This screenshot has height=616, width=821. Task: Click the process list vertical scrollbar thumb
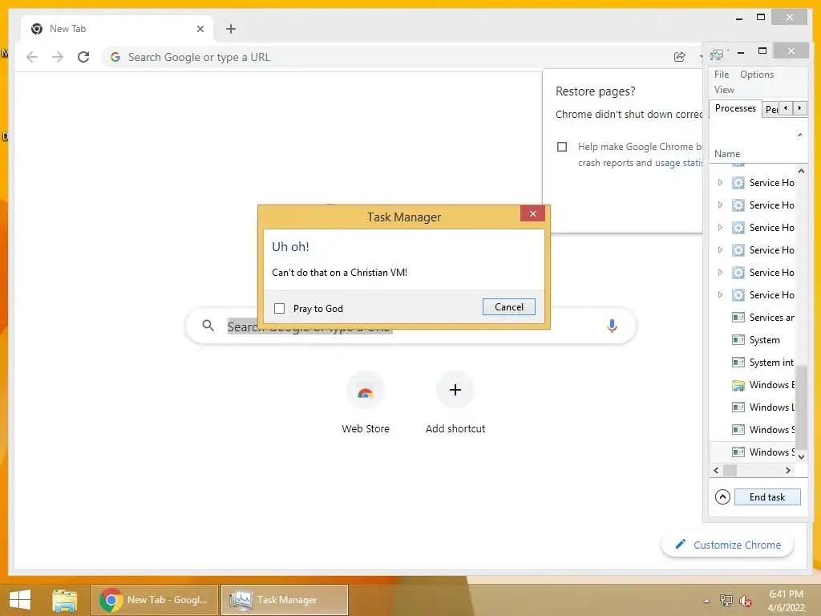click(801, 408)
